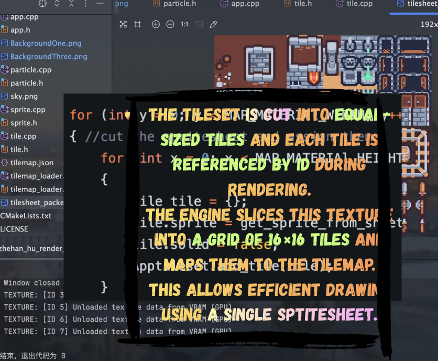Open project panel options menu (three dots)

86,4
